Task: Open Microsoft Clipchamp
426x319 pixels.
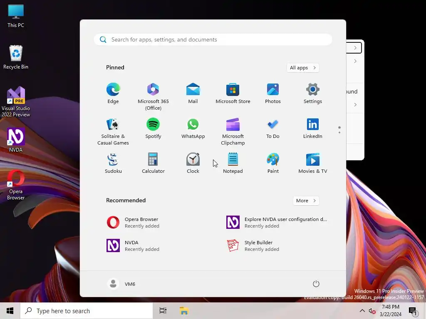Action: [233, 132]
